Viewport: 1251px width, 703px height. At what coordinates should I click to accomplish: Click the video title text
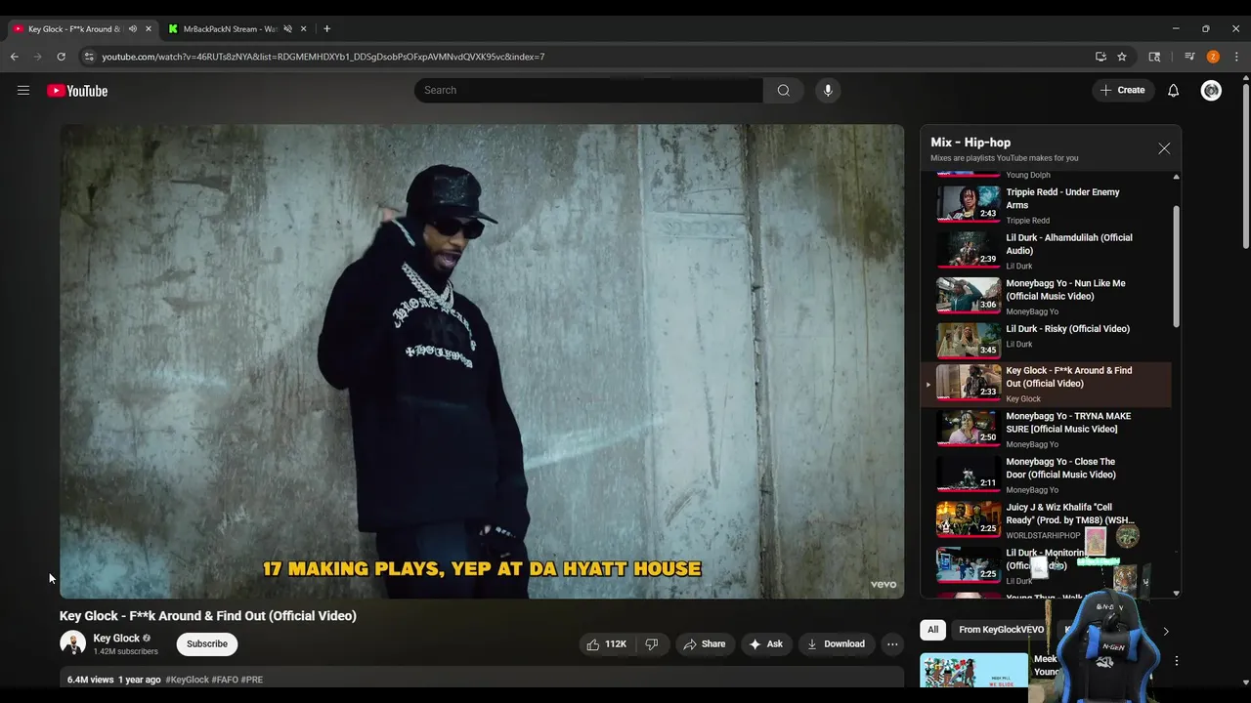click(x=208, y=616)
